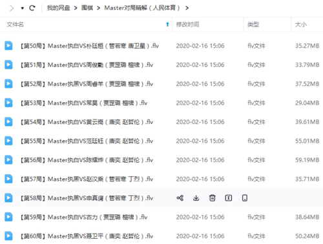The image size is (323, 244).
Task: Download the 第58局 file
Action: click(196, 198)
